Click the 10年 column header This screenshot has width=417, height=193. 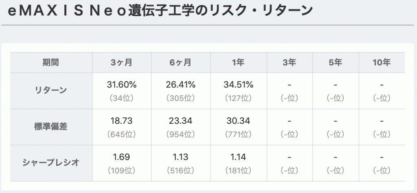[x=382, y=62]
